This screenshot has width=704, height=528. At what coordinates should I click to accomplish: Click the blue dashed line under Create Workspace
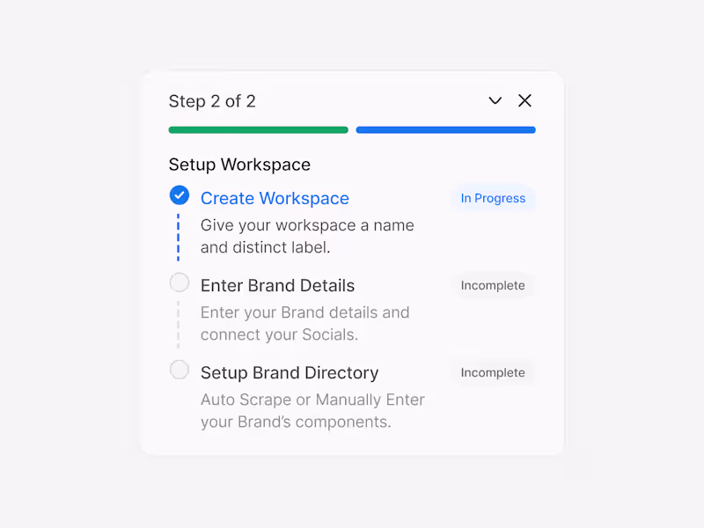[x=179, y=236]
